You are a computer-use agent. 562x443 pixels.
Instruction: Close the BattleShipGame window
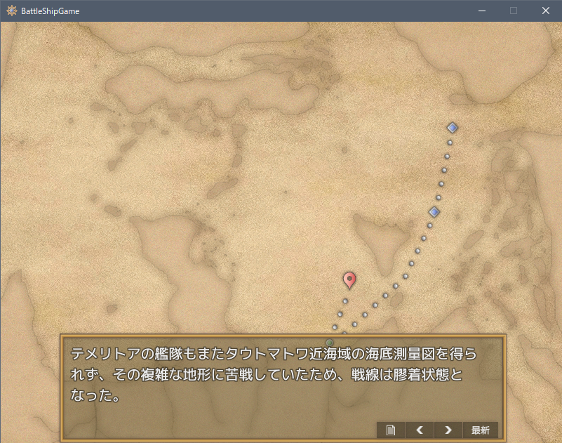coord(546,11)
